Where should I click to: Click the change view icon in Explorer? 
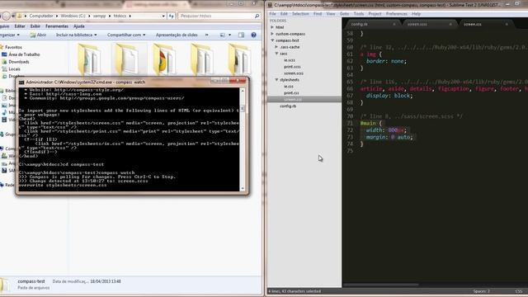223,35
